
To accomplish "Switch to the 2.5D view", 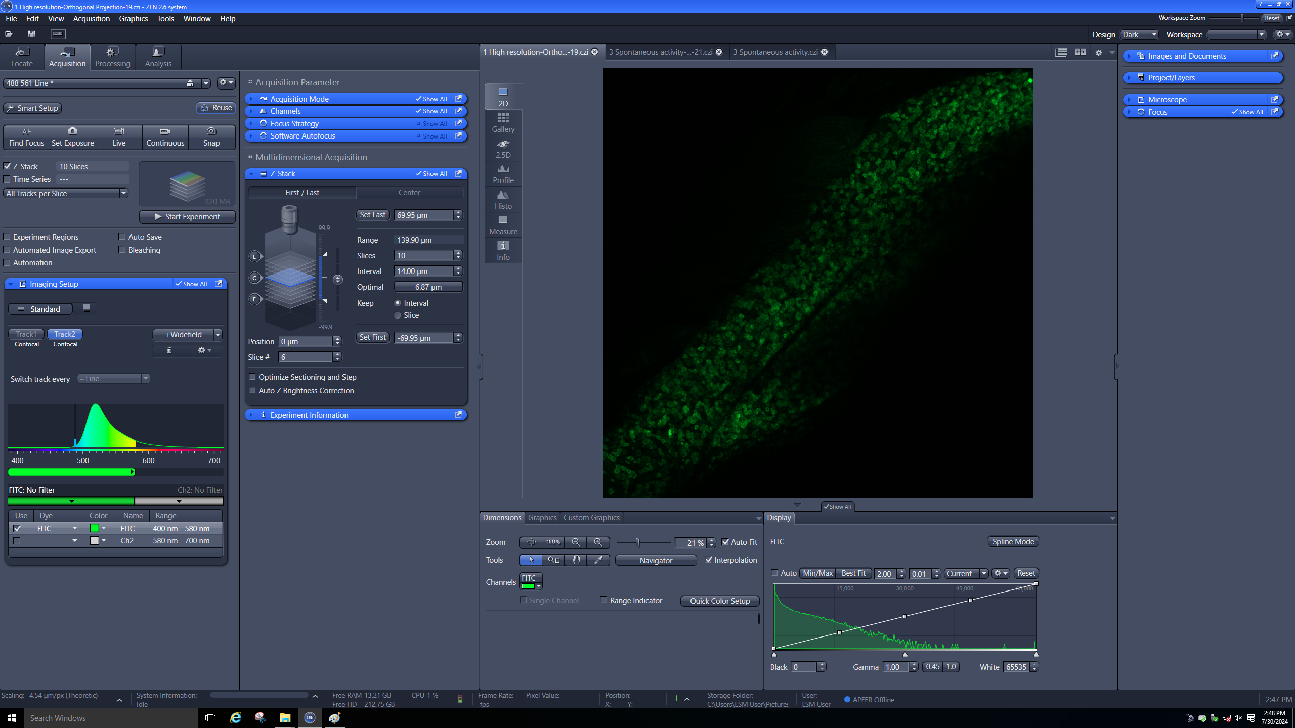I will (503, 149).
